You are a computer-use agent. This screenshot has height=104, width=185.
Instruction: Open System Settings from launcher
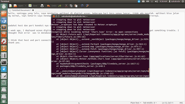4,42
